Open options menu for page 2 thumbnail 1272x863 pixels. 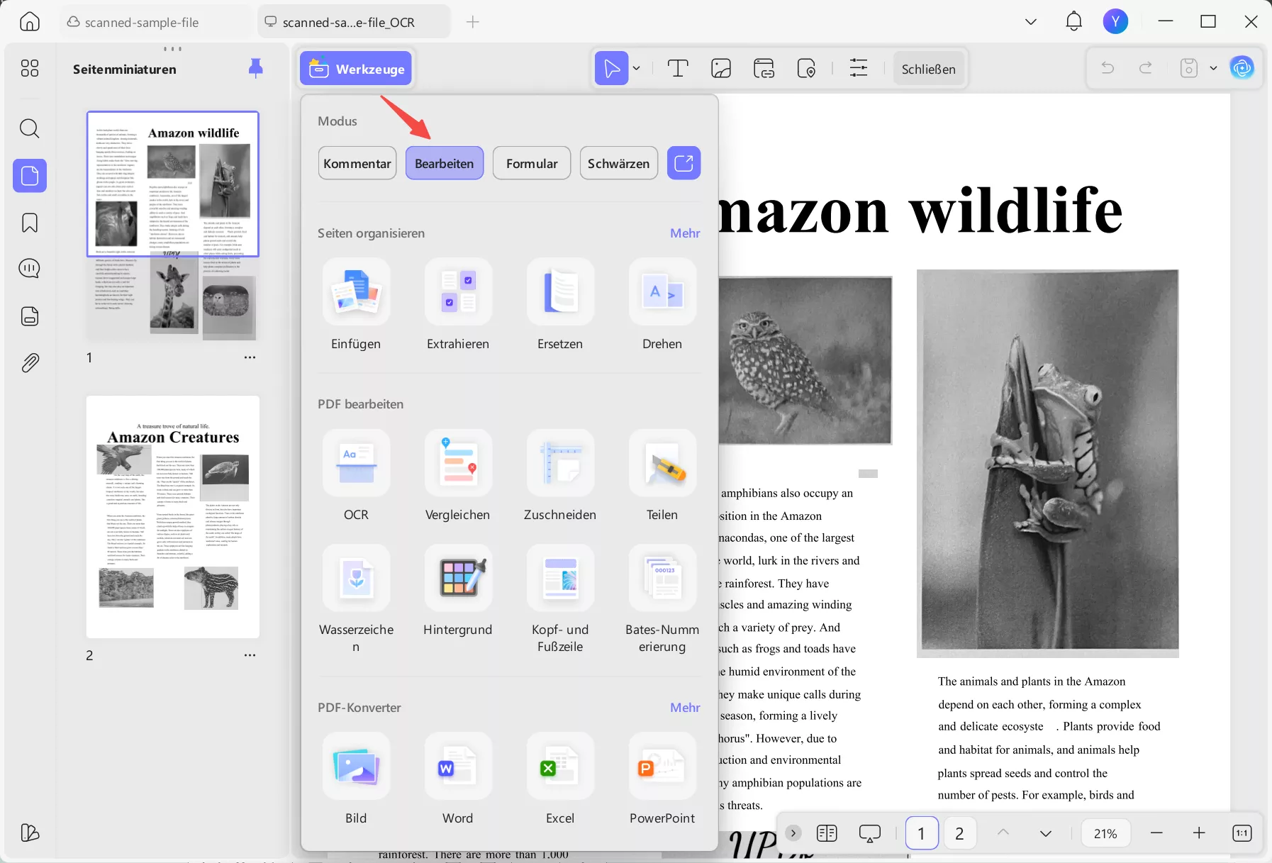click(250, 655)
